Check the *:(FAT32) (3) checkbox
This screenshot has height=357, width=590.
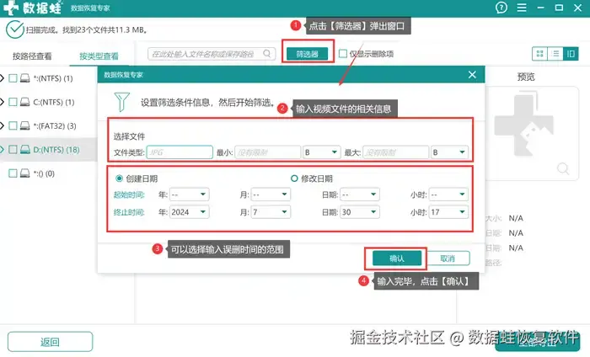13,125
